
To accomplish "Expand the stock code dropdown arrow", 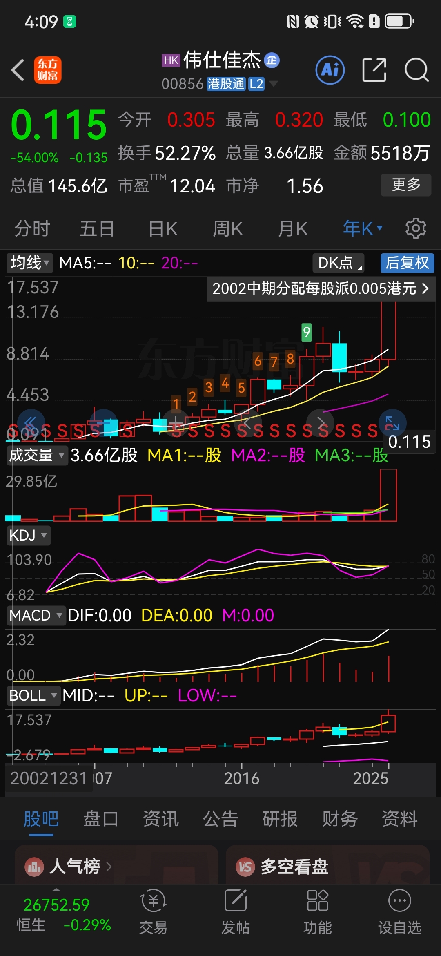I will pos(274,84).
